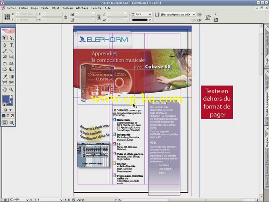Select the Zoom magnifier tool
The height and width of the screenshot is (202, 269).
11,89
